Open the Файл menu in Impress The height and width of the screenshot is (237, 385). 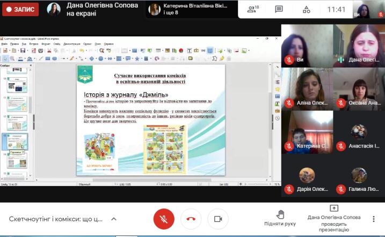pos(4,44)
